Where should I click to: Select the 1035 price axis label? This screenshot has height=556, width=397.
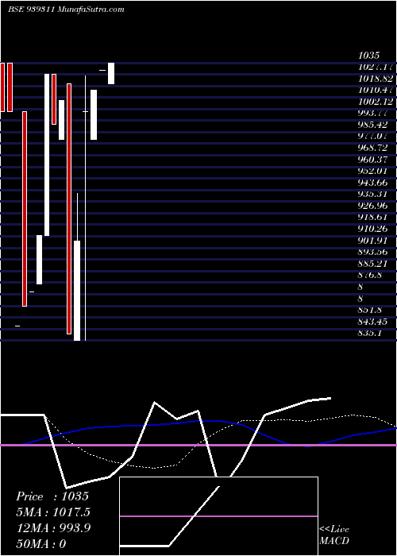pos(369,56)
